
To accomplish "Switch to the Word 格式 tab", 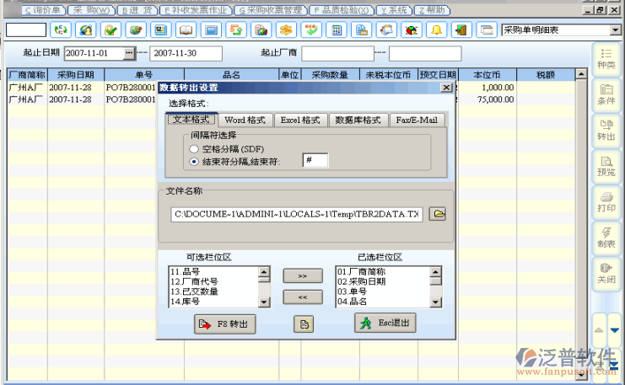I will 245,120.
